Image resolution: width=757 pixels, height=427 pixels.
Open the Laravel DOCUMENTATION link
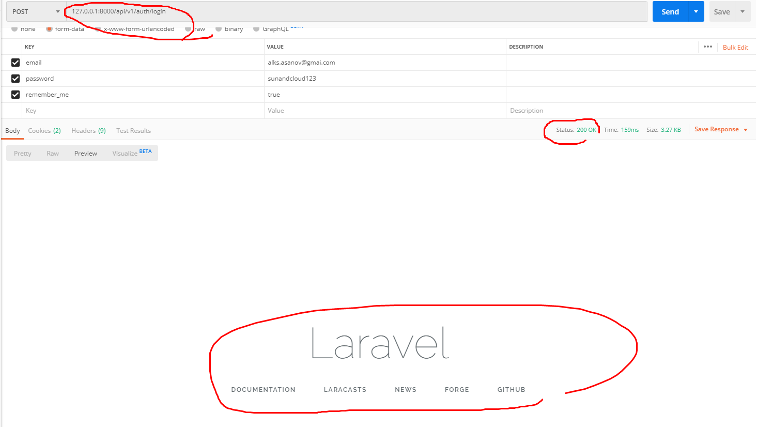264,390
